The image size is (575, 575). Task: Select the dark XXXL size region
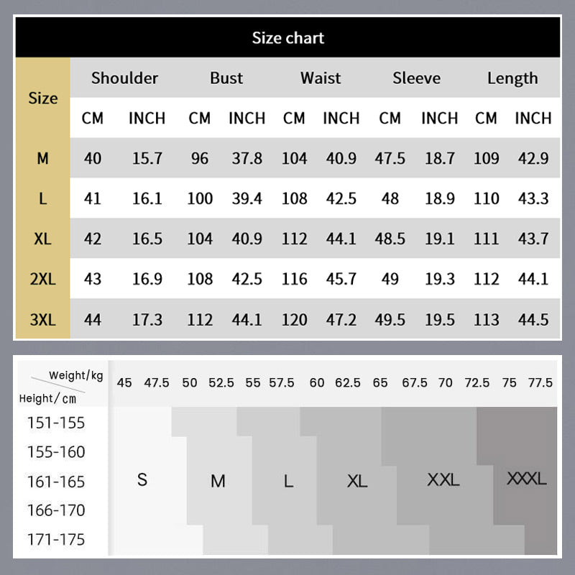527,479
